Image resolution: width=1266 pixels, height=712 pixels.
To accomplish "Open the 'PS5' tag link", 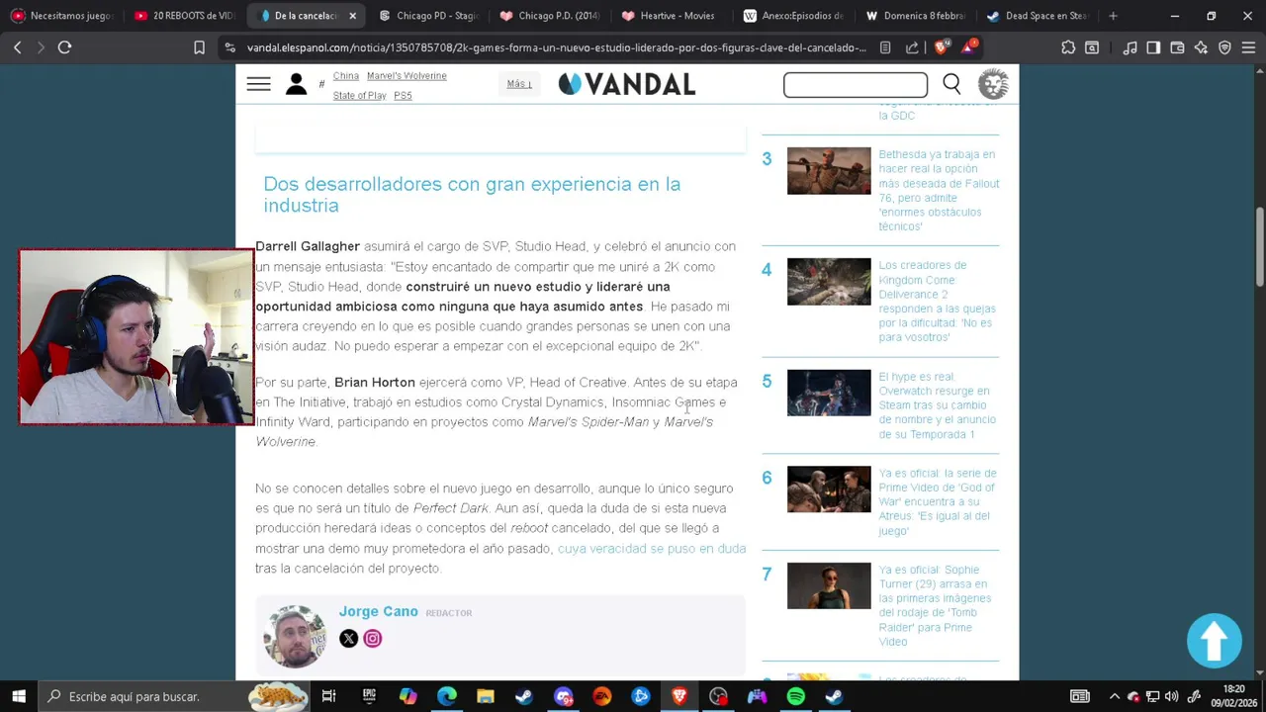I will 403,96.
